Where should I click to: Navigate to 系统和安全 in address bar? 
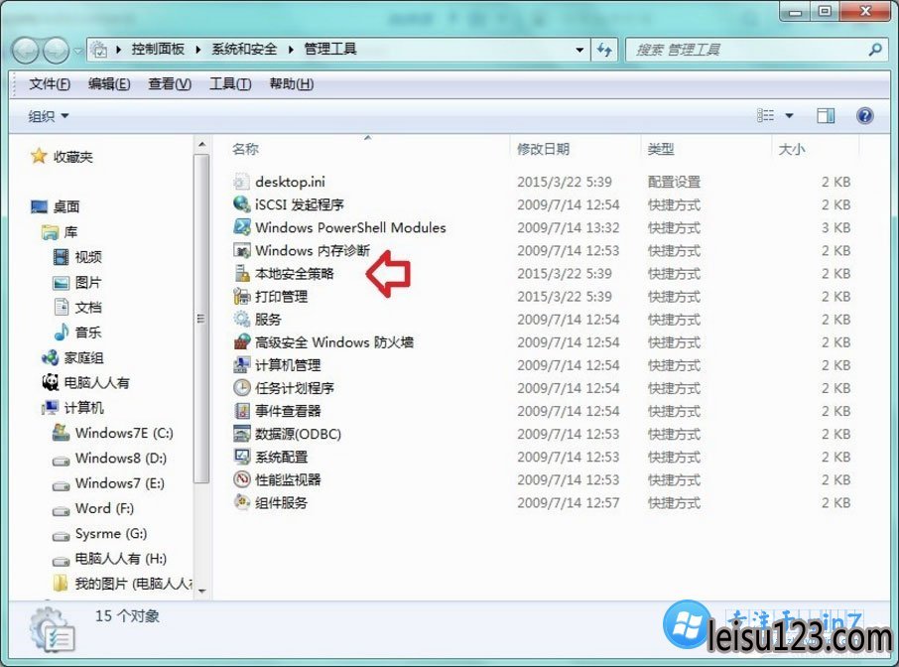[x=244, y=50]
